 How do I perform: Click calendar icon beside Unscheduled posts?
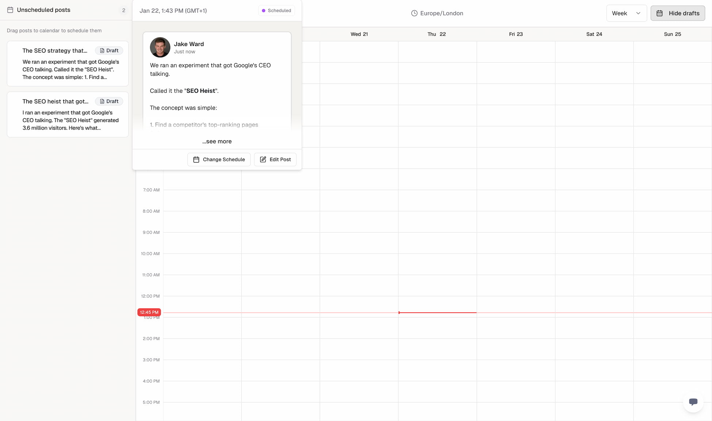(x=10, y=10)
